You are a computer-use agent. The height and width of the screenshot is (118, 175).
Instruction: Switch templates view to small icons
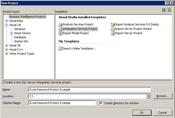170,10
